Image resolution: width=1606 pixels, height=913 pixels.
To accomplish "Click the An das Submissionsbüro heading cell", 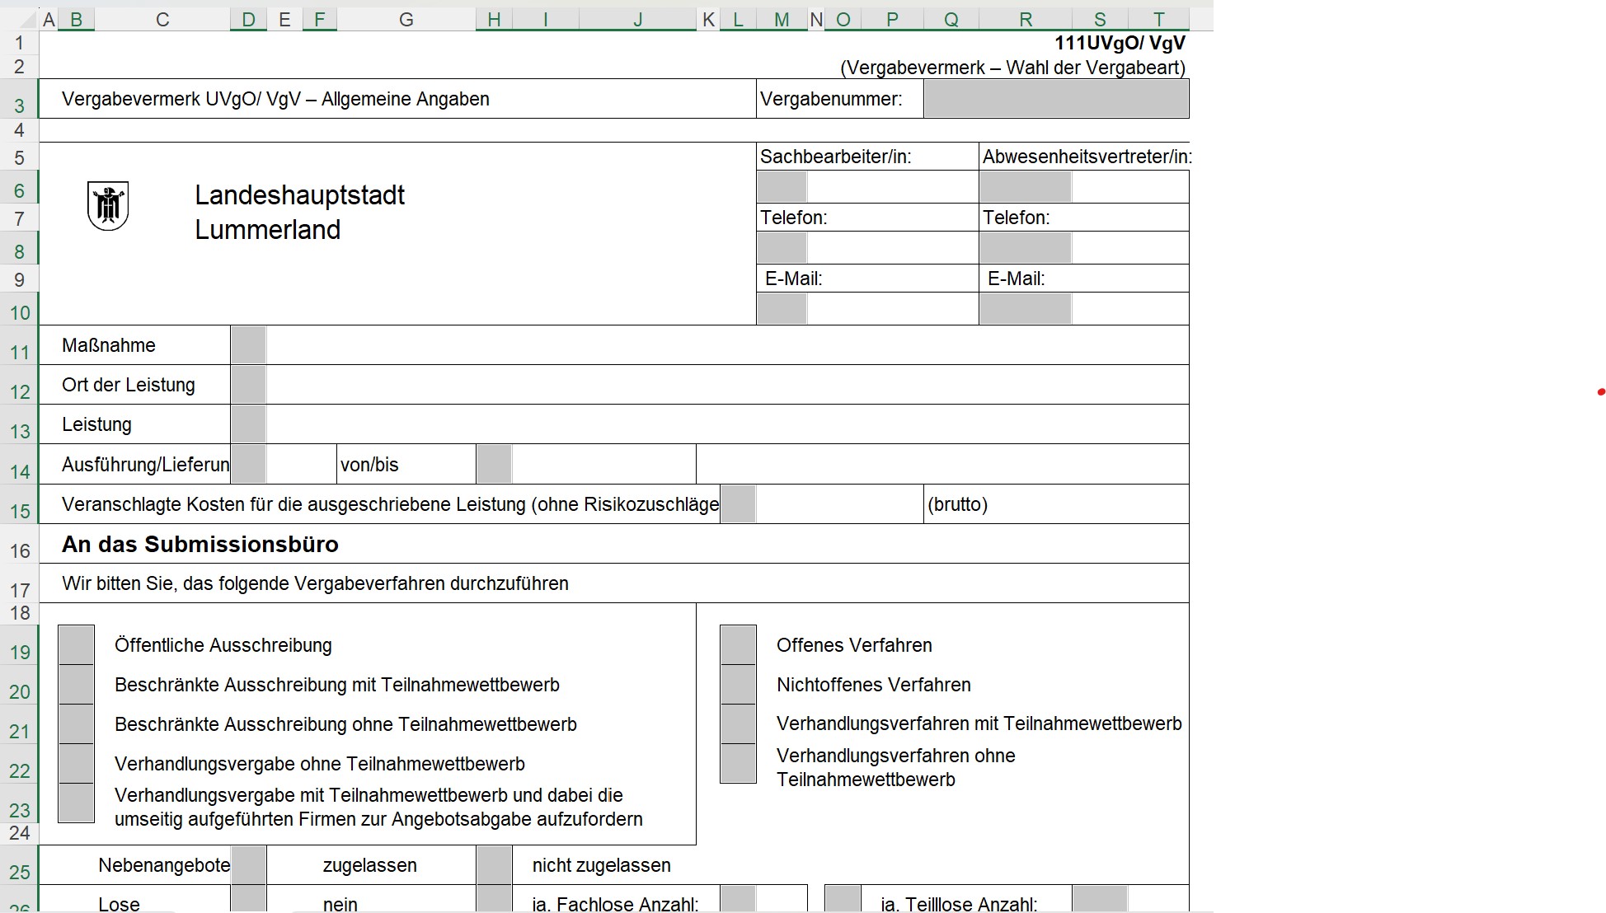I will [200, 545].
